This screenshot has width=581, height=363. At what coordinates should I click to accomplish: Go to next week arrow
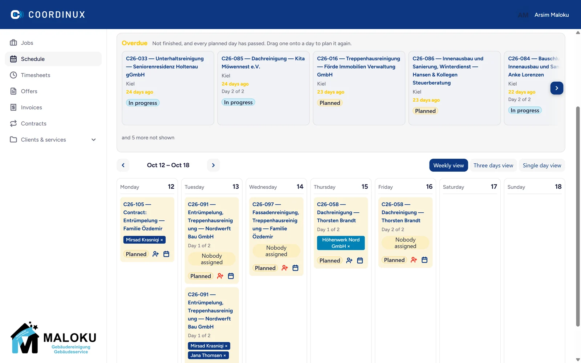214,165
